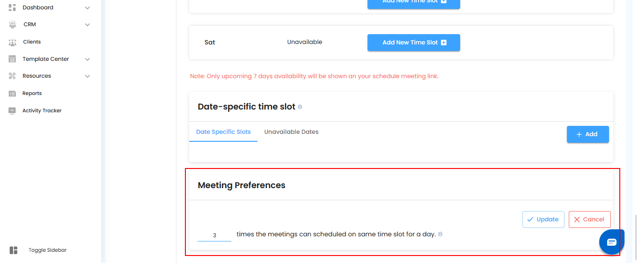Screen dimensions: 639x263
Task: Click info icon beside Date-specific time slot
Action: (x=300, y=107)
